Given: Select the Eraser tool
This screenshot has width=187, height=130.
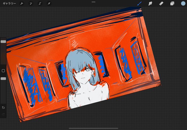Looking at the screenshot, I should (161, 4).
